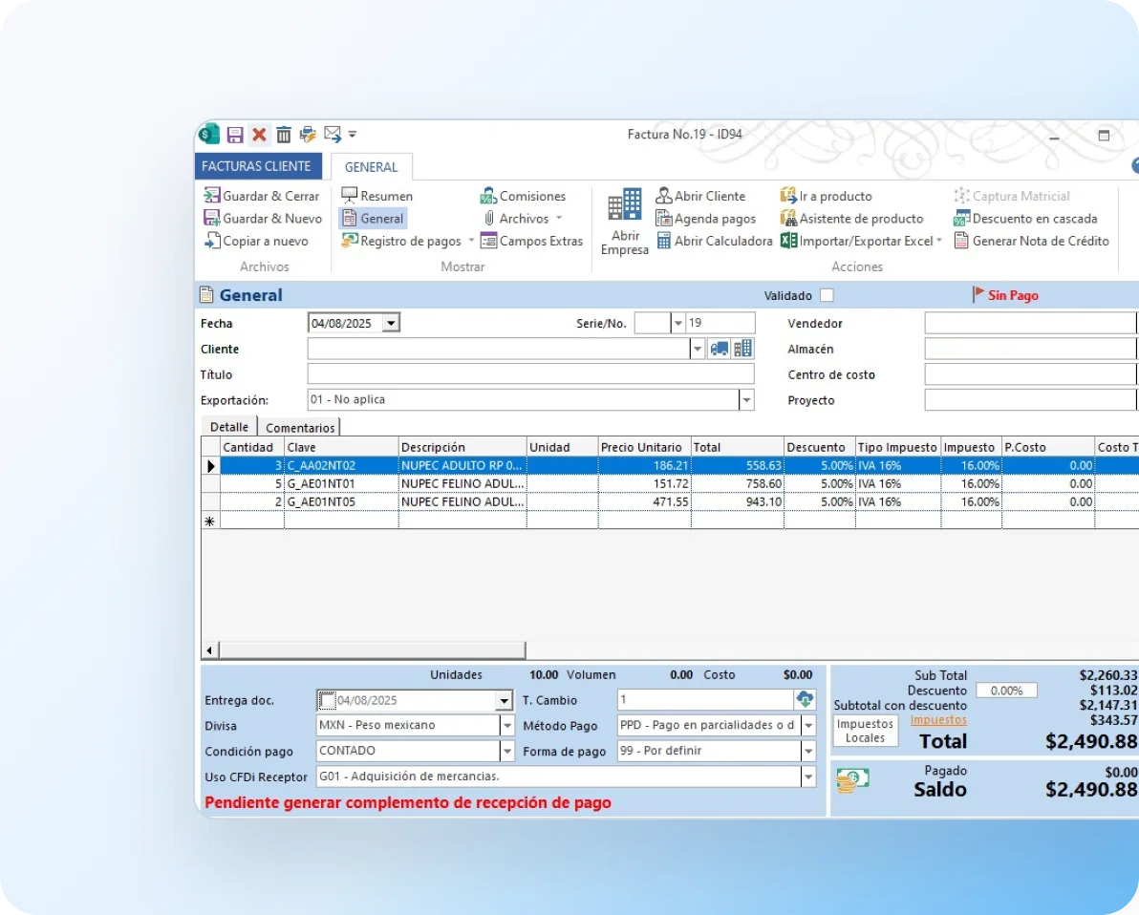
Task: Click the save icon in title bar
Action: point(235,135)
